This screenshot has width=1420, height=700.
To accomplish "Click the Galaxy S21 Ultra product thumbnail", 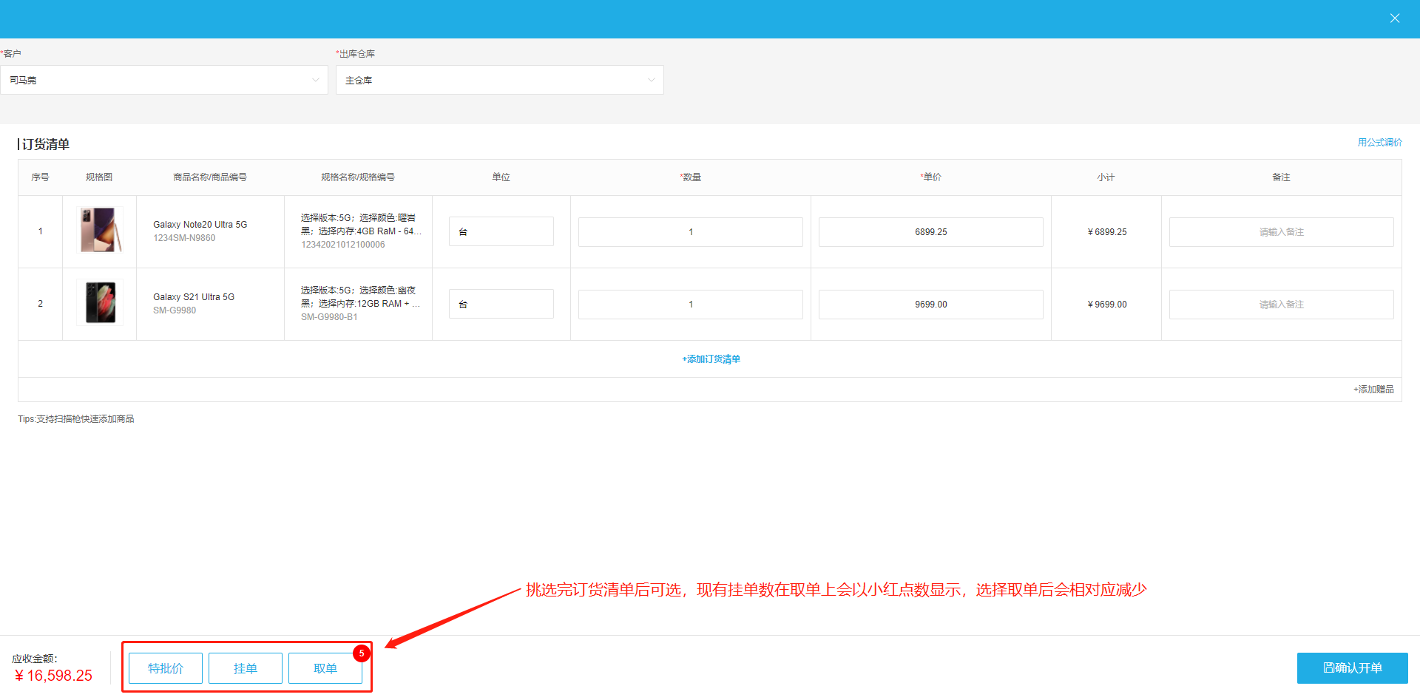I will 99,302.
